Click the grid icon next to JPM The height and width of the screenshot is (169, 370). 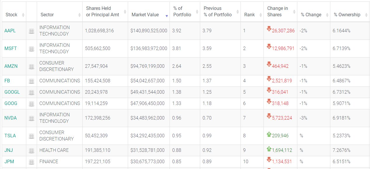point(32,162)
